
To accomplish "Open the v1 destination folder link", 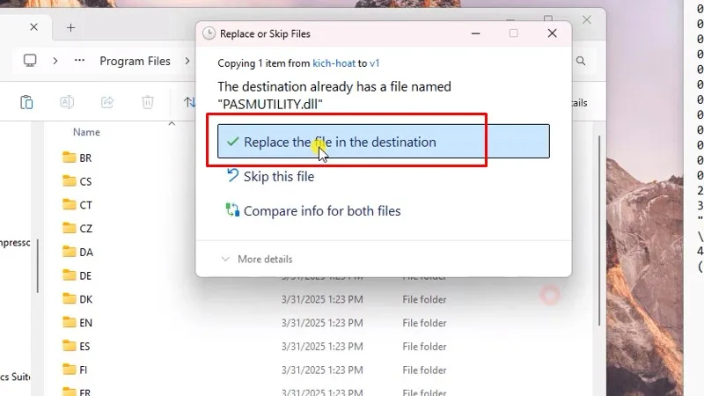I will (374, 63).
